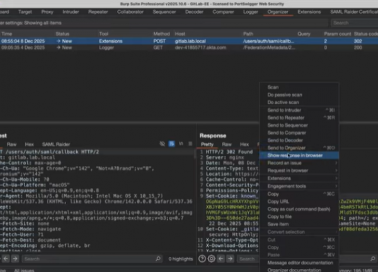
Task: Choose Do passive scan from context menu
Action: pos(299,95)
